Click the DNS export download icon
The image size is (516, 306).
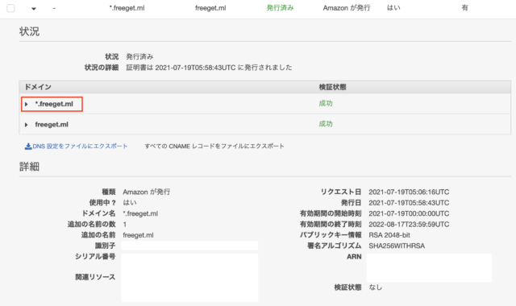point(28,147)
